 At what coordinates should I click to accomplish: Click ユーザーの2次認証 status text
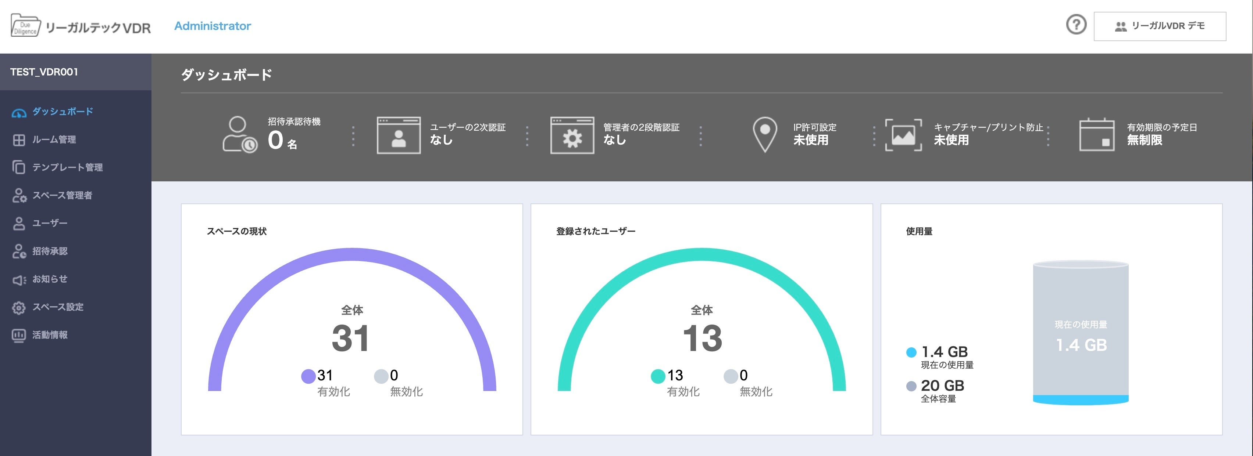pyautogui.click(x=467, y=134)
